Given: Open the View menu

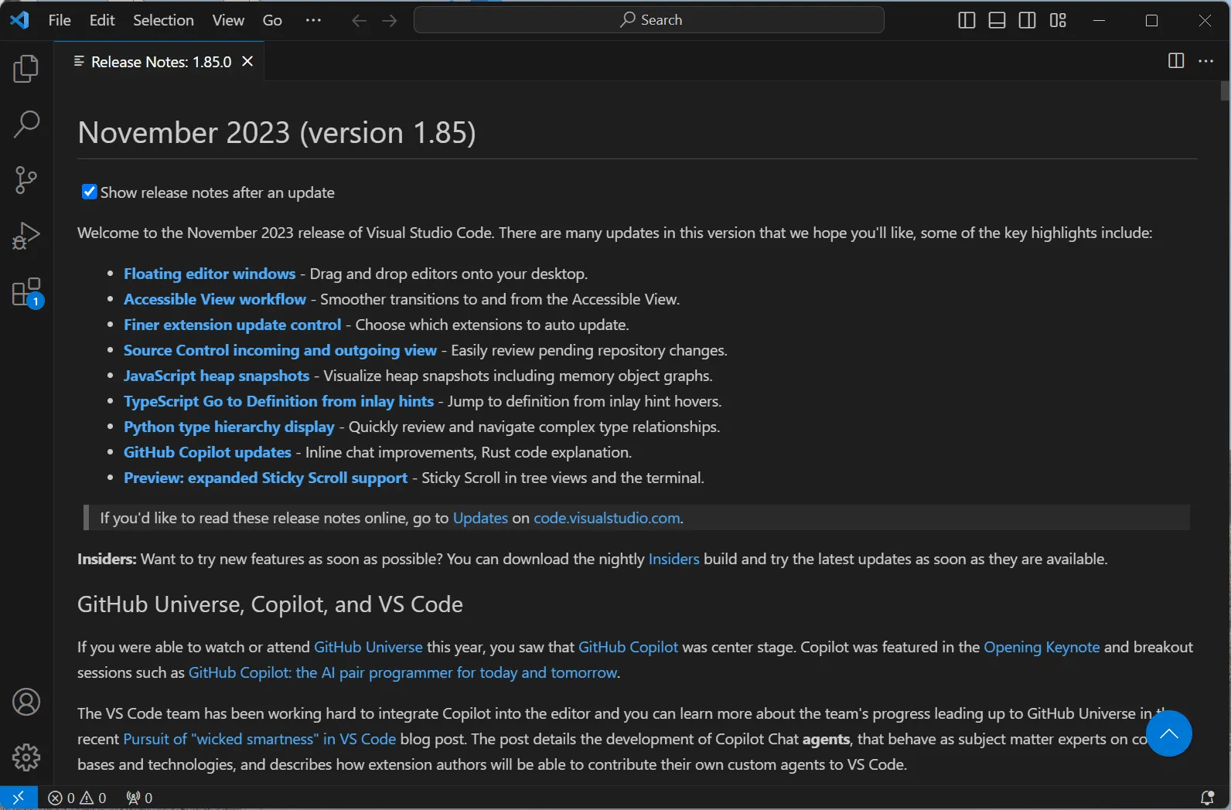Looking at the screenshot, I should click(x=228, y=21).
